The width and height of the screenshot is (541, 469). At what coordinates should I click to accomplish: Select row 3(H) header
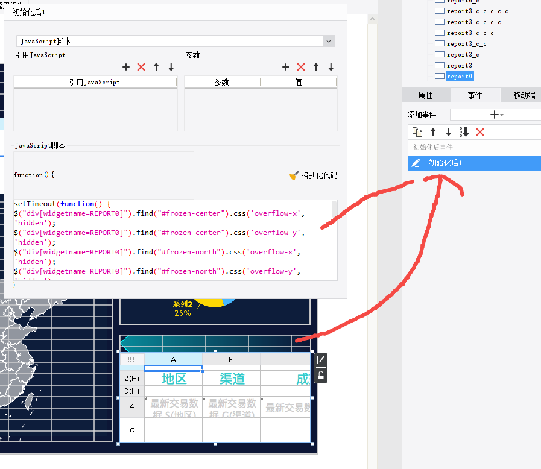point(132,391)
